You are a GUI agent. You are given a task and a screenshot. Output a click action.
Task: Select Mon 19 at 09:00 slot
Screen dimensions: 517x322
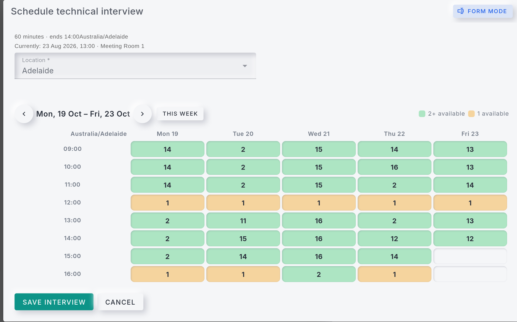pos(167,149)
